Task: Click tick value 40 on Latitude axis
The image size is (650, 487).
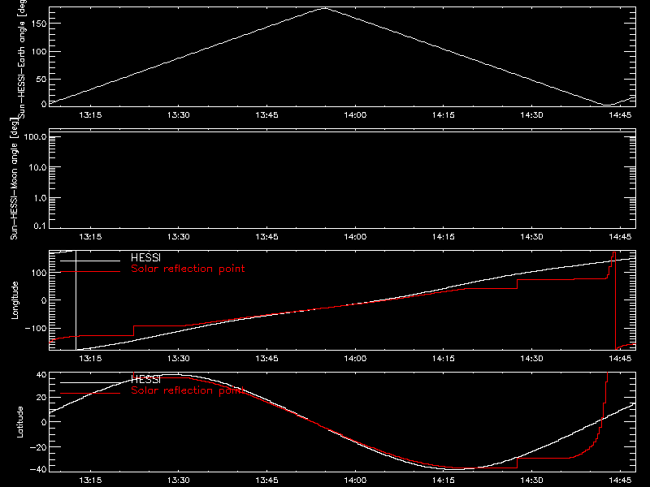Action: coord(42,375)
